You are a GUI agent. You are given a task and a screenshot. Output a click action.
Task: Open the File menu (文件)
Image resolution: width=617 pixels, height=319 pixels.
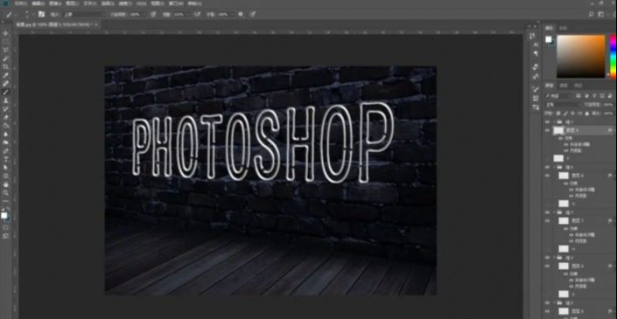(x=20, y=3)
